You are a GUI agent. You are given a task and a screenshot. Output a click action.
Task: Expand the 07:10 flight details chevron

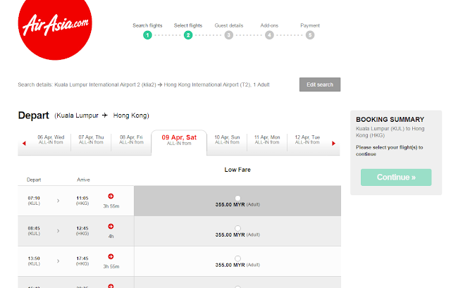point(58,201)
